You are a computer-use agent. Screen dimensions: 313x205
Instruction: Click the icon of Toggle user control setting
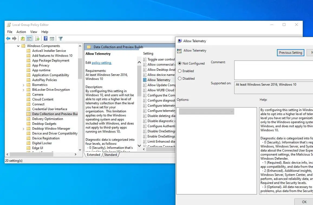pos(145,59)
